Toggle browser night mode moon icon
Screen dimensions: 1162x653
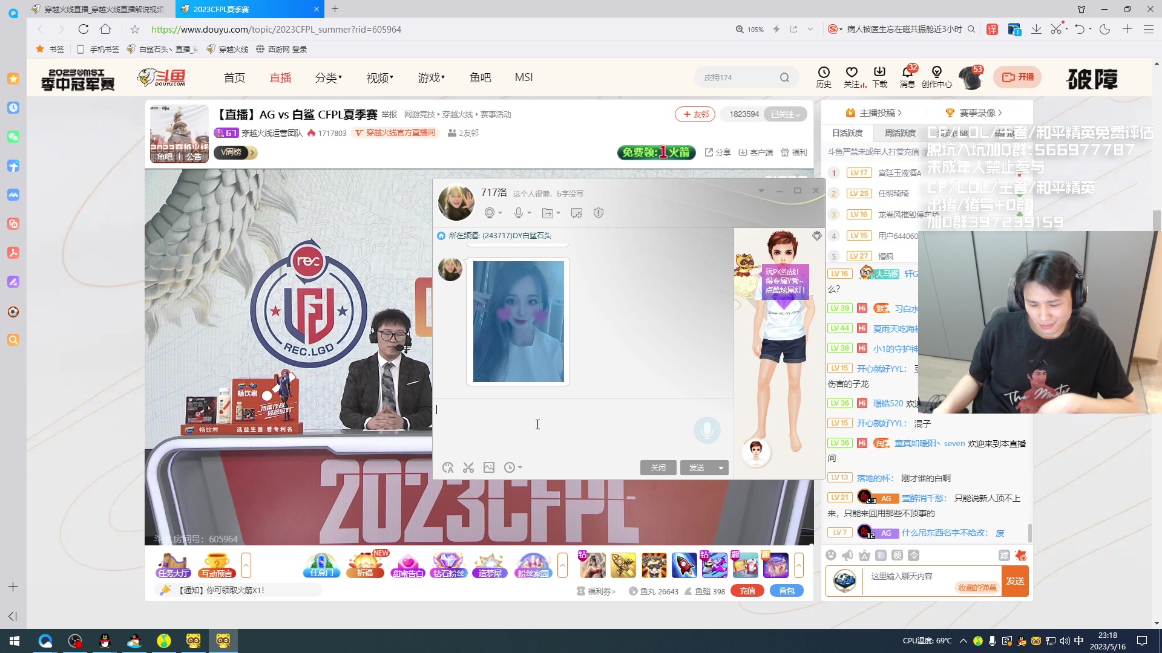pyautogui.click(x=1105, y=29)
